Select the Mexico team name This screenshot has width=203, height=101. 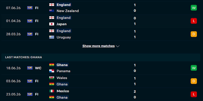(63, 91)
